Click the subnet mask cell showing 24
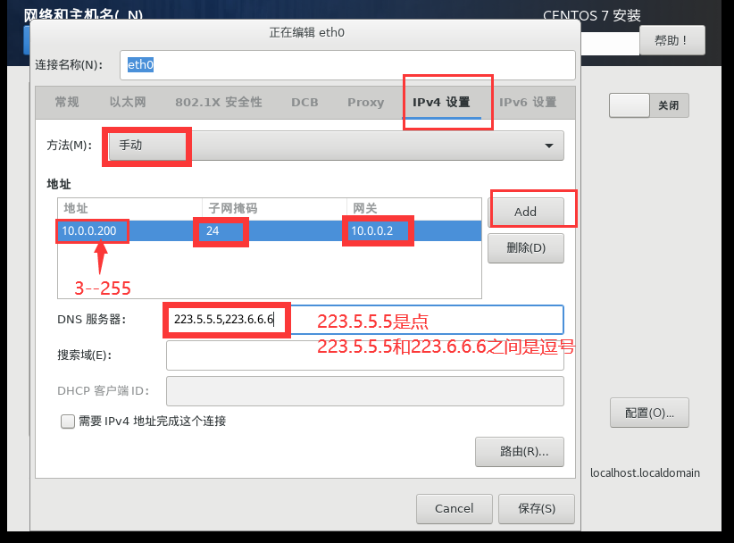The image size is (734, 543). click(274, 230)
